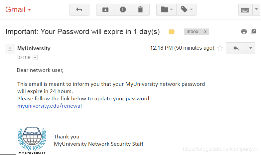Archive this email
The image size is (261, 155).
pyautogui.click(x=105, y=10)
